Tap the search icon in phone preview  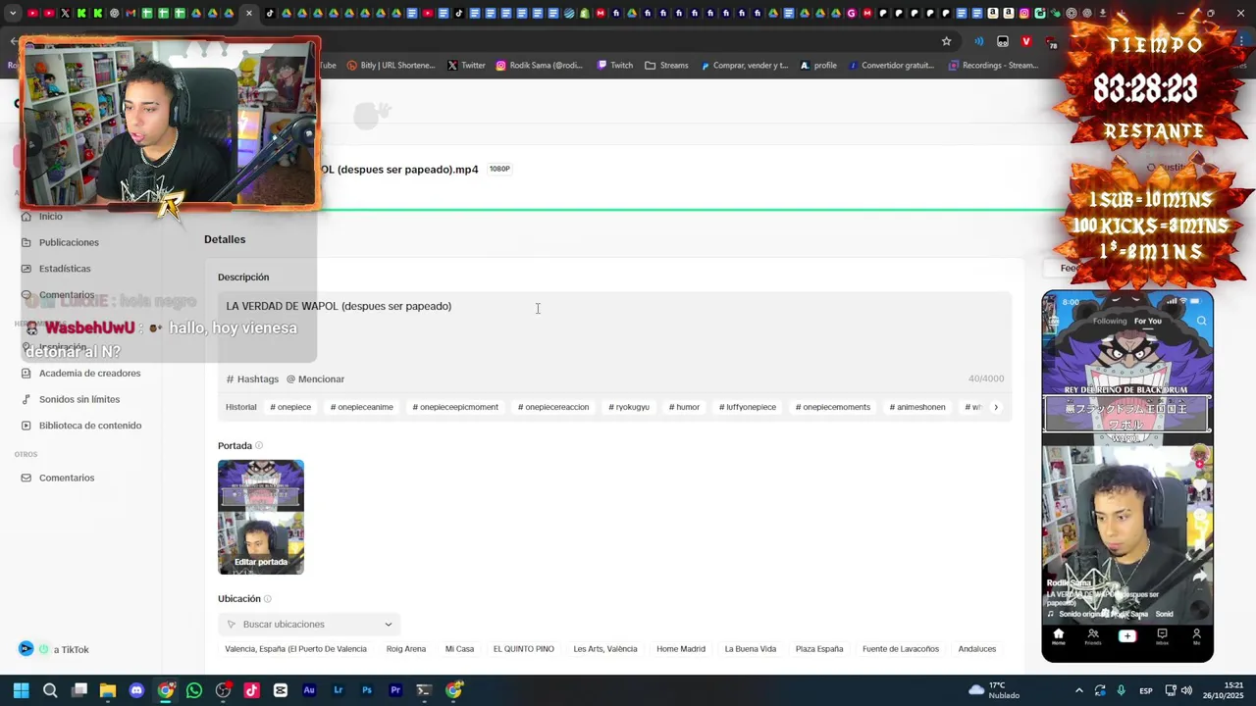tap(1201, 321)
